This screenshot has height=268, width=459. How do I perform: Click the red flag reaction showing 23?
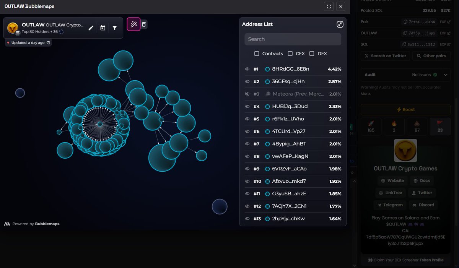440,127
